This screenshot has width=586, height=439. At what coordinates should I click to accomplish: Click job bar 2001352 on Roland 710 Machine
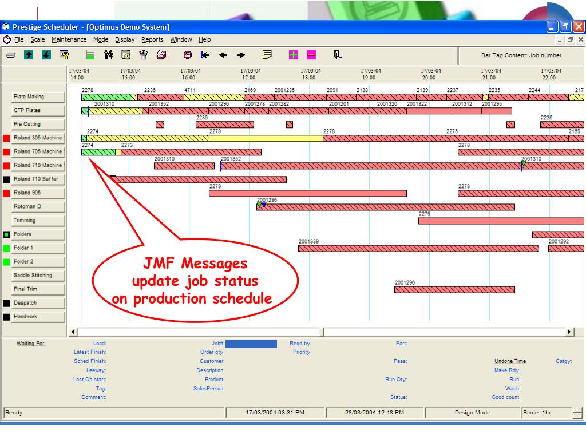(370, 166)
